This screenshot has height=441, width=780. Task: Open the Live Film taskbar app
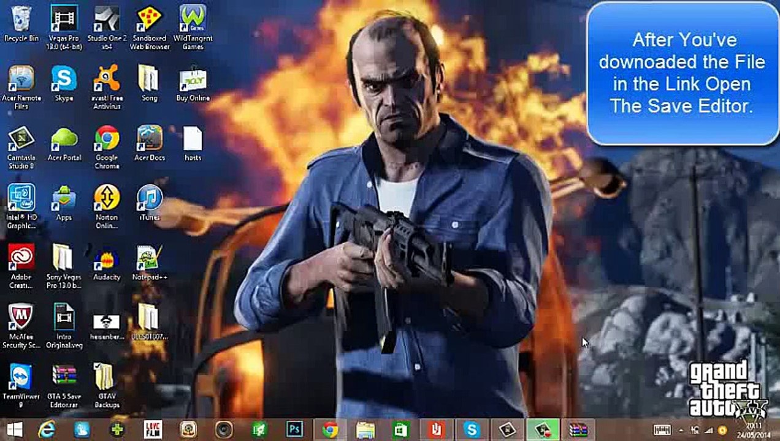(153, 430)
